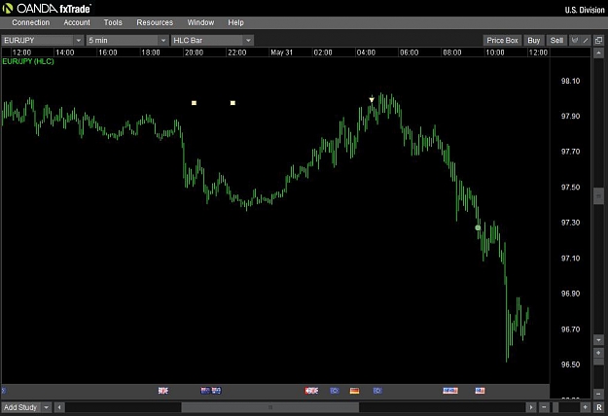Click the EUR/JPY (HLC) chart legend label

coord(28,61)
